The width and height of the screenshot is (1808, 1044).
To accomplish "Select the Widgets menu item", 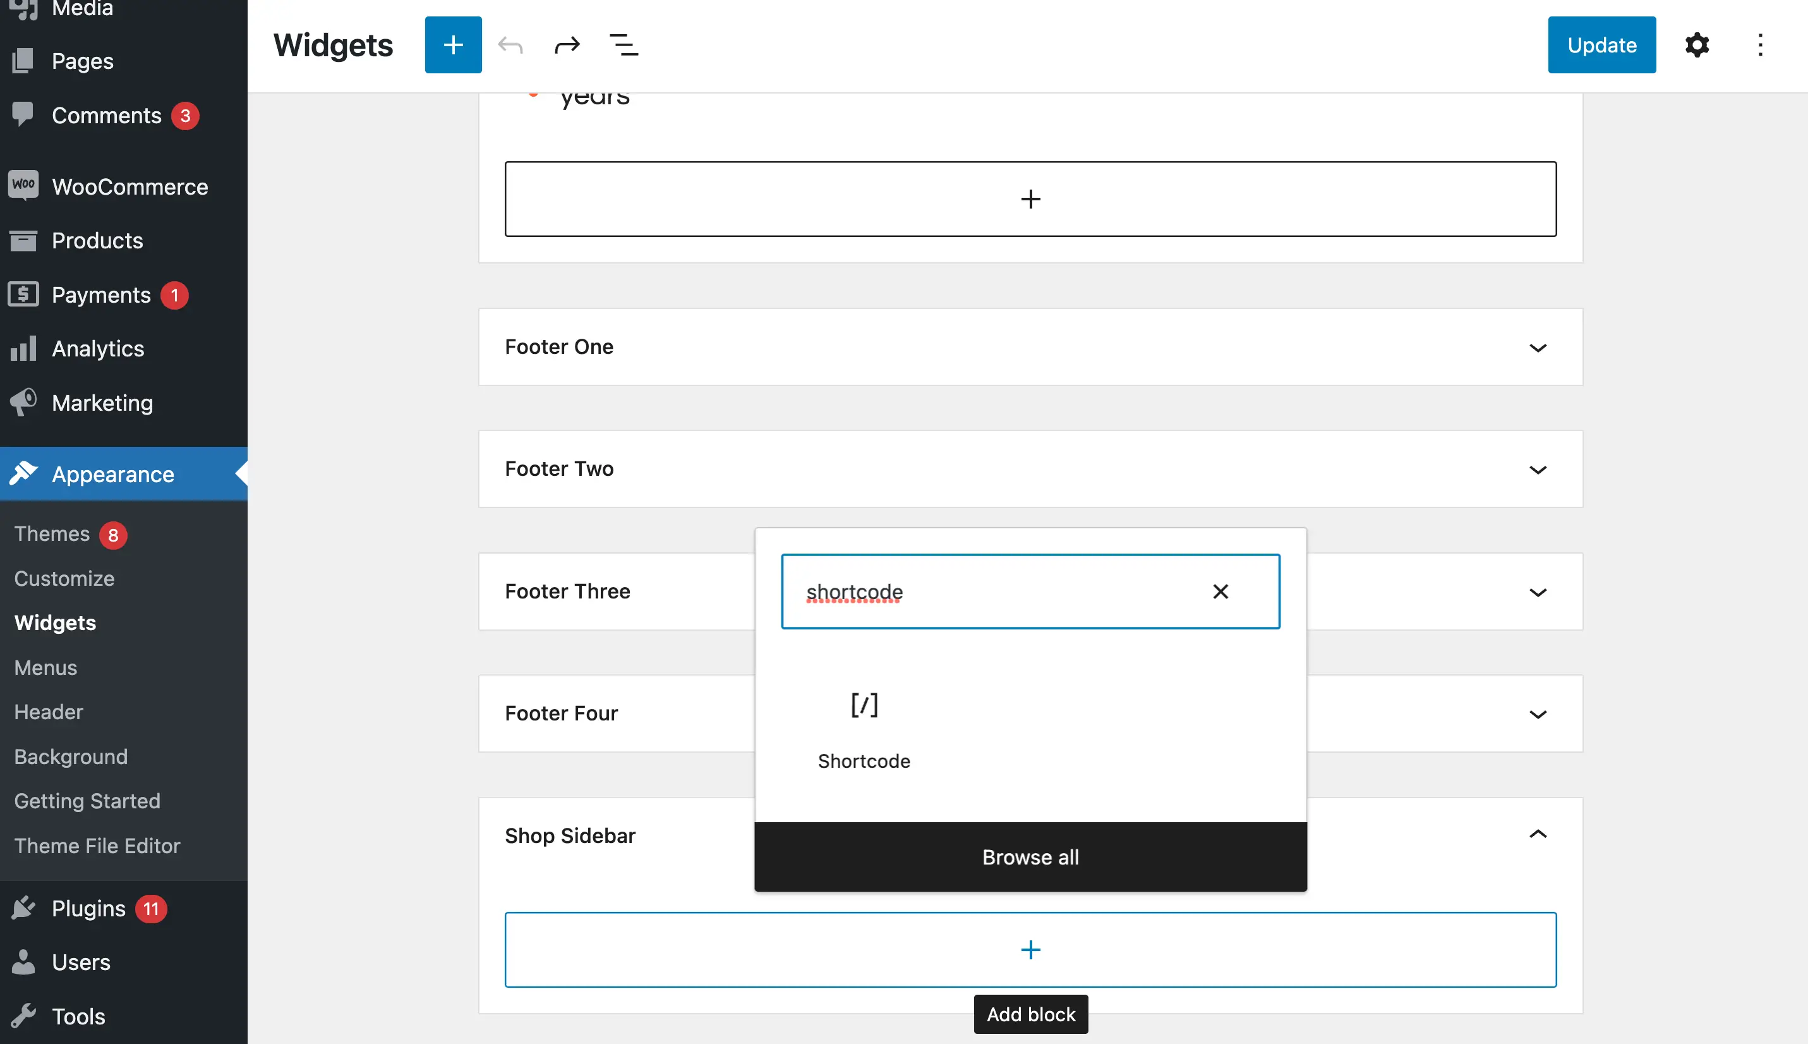I will coord(54,621).
